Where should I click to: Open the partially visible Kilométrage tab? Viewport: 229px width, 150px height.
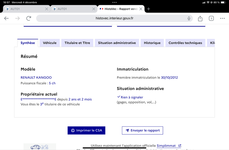[x=211, y=43]
